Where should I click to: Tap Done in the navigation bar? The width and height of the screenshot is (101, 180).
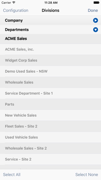click(93, 10)
